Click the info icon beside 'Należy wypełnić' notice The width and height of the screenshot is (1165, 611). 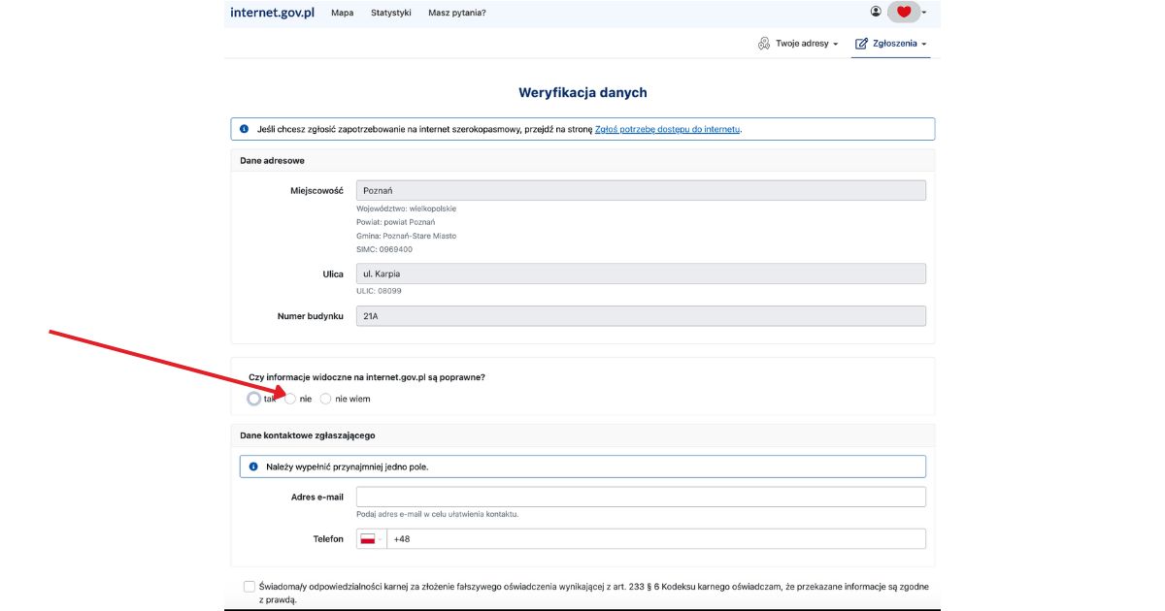coord(252,466)
